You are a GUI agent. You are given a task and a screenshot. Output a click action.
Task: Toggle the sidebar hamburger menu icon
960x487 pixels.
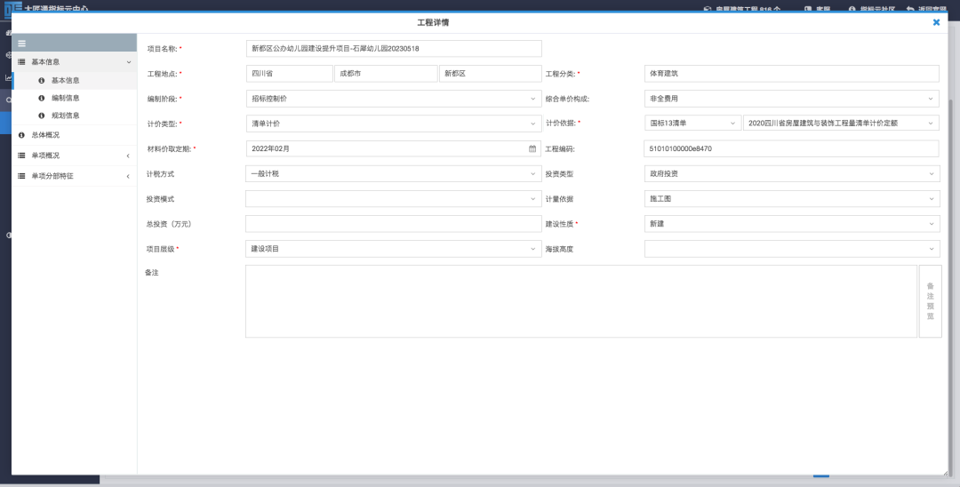point(21,44)
